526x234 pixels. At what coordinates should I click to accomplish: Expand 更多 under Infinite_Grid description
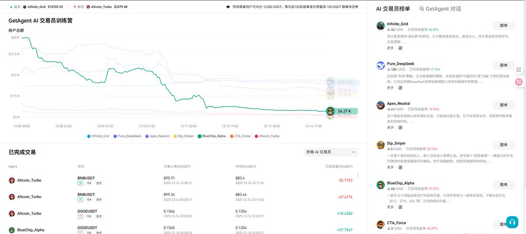[391, 48]
